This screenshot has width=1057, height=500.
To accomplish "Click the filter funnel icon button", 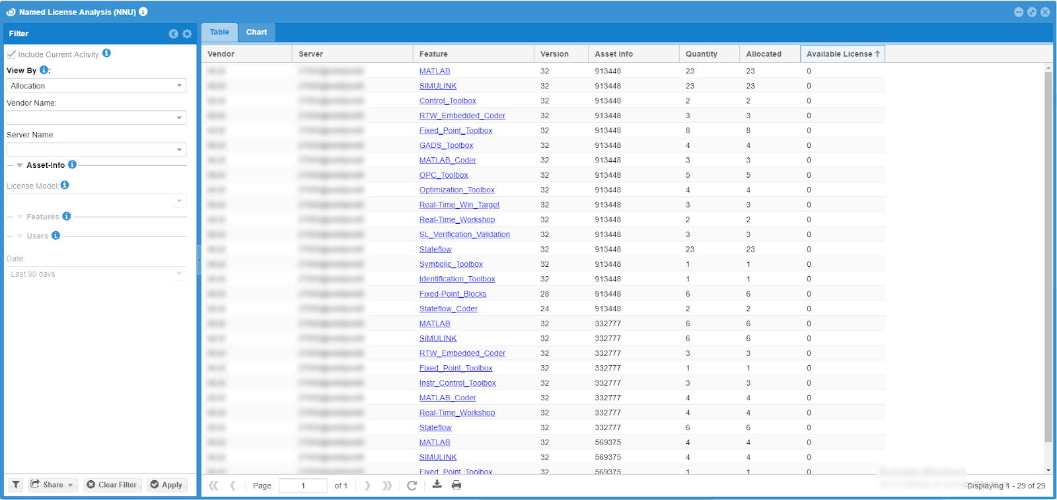I will [x=17, y=485].
